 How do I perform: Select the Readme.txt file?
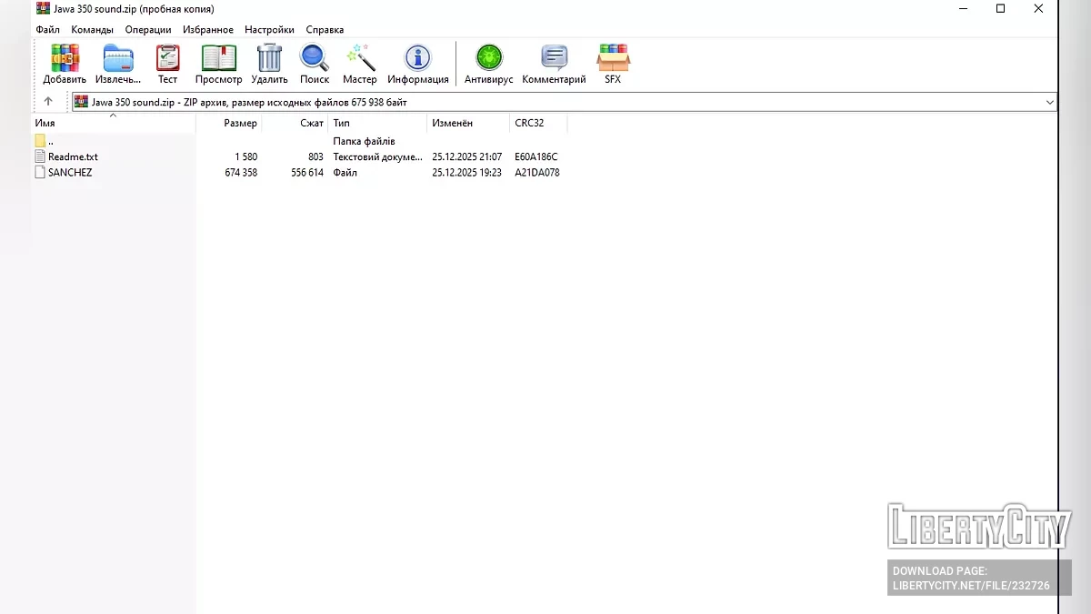point(73,157)
